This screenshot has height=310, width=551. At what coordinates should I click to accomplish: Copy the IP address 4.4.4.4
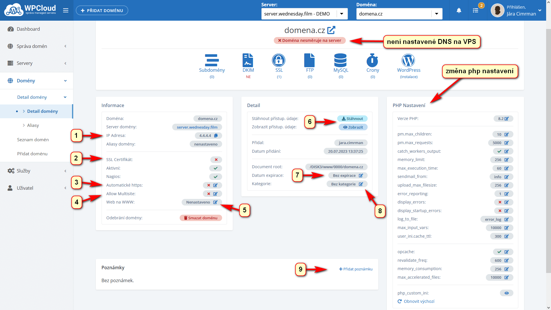(216, 135)
